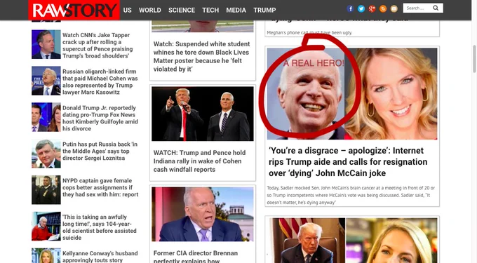Click the Brennan interview image
This screenshot has width=477, height=263.
tap(203, 215)
